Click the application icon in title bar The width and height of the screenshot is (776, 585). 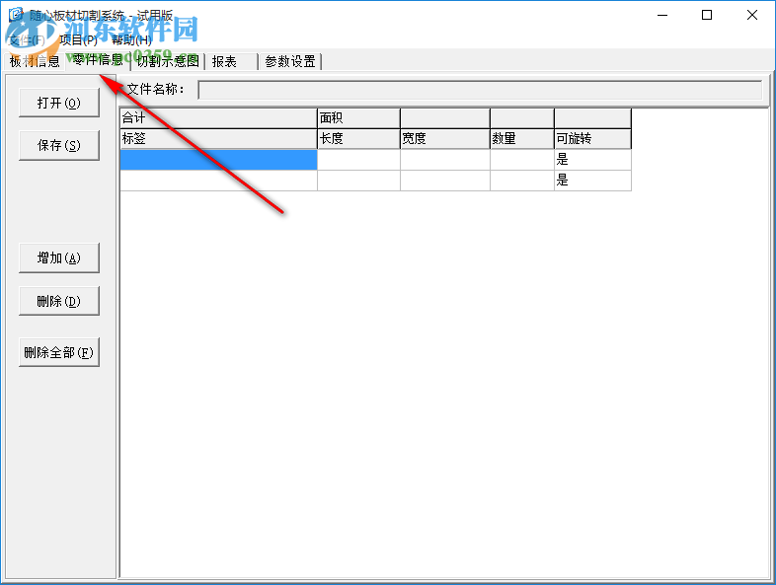coord(16,15)
